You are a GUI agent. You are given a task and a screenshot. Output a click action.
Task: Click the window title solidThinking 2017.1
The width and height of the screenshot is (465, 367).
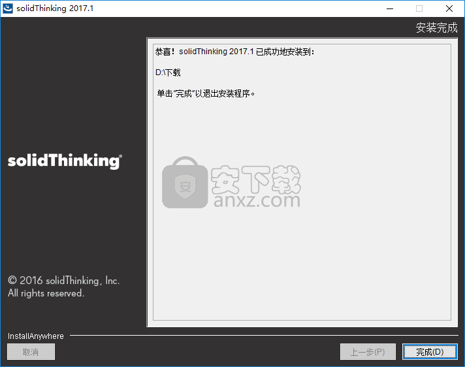click(x=55, y=8)
